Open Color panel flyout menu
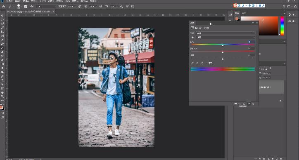 284,13
